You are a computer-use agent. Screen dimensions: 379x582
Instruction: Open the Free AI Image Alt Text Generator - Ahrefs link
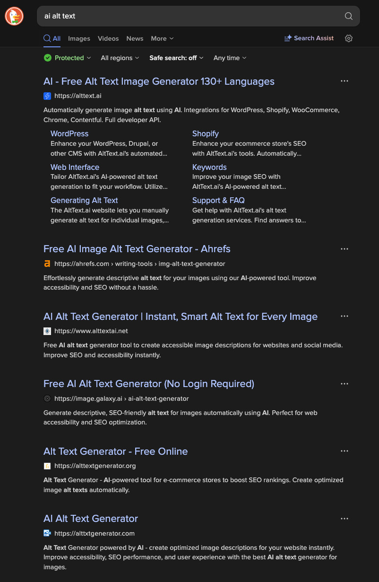(137, 249)
